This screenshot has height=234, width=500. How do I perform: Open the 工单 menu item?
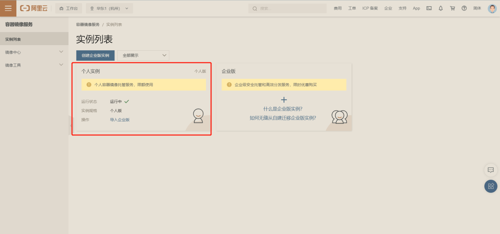click(352, 8)
